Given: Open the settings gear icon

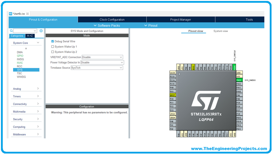Looking at the screenshot, I should coord(41,31).
